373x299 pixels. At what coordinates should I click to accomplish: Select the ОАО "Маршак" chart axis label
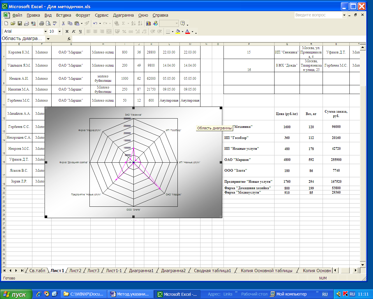(x=174, y=194)
